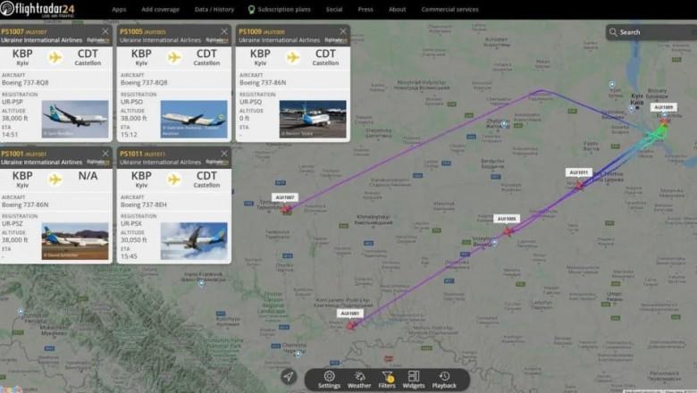Close the PS1007 flight card
Image resolution: width=697 pixels, height=393 pixels.
[105, 31]
